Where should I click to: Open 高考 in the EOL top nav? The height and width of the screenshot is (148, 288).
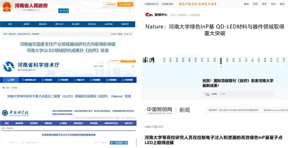[x=264, y=4]
